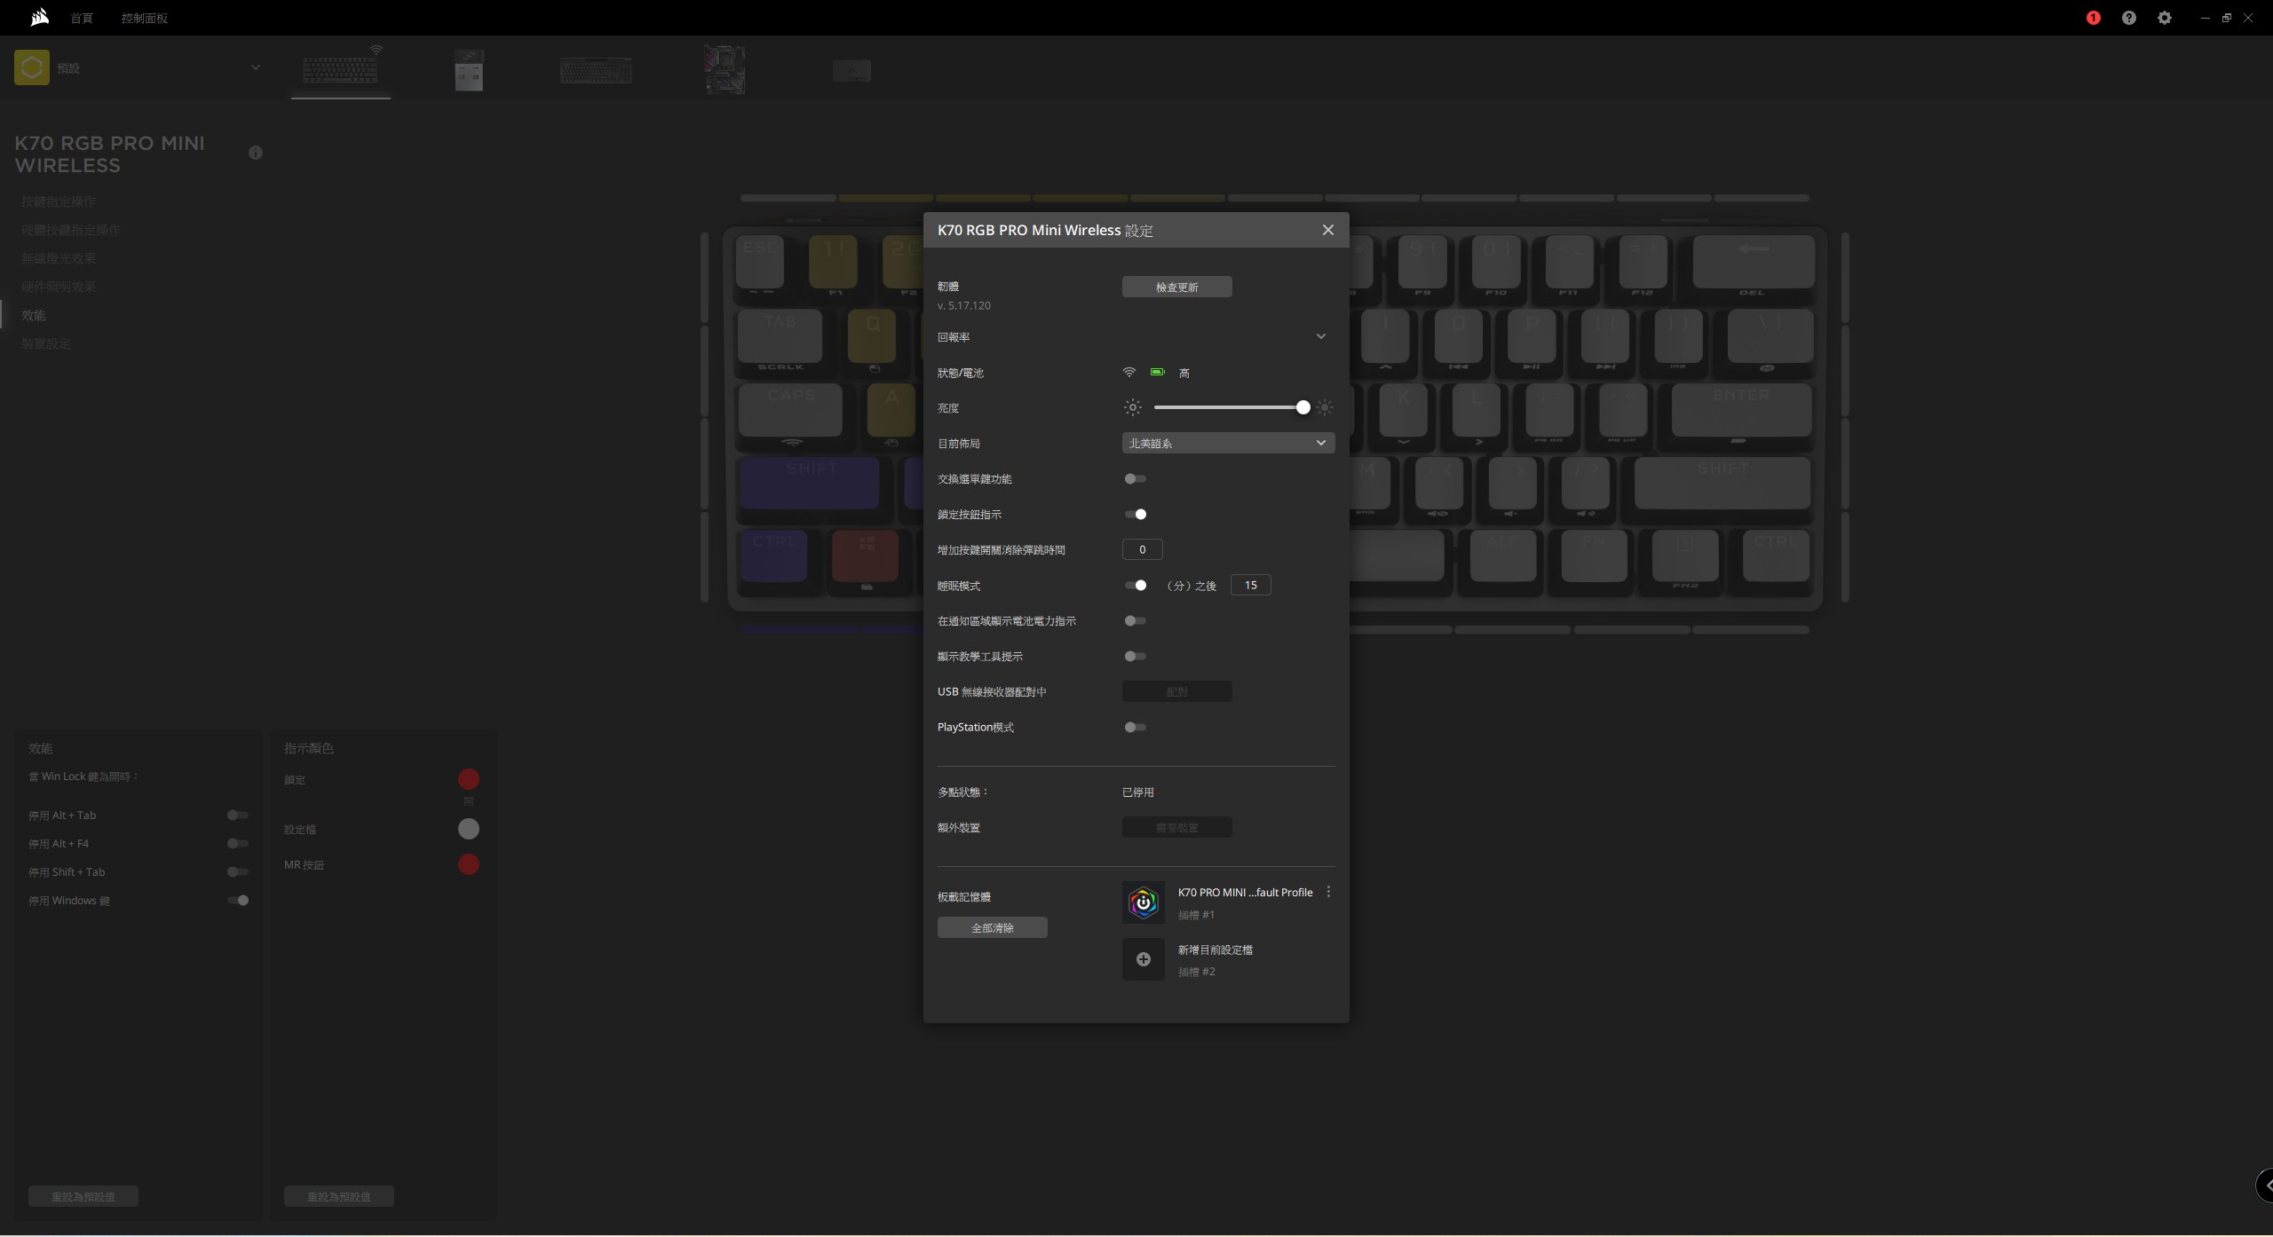Click the backspace arrow key on keyboard preview
Screen dimensions: 2273x1237
coord(1754,261)
